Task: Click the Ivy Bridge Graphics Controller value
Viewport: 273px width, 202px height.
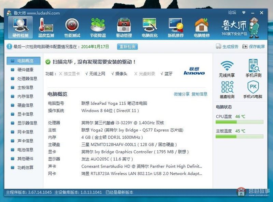Action: click(135, 152)
